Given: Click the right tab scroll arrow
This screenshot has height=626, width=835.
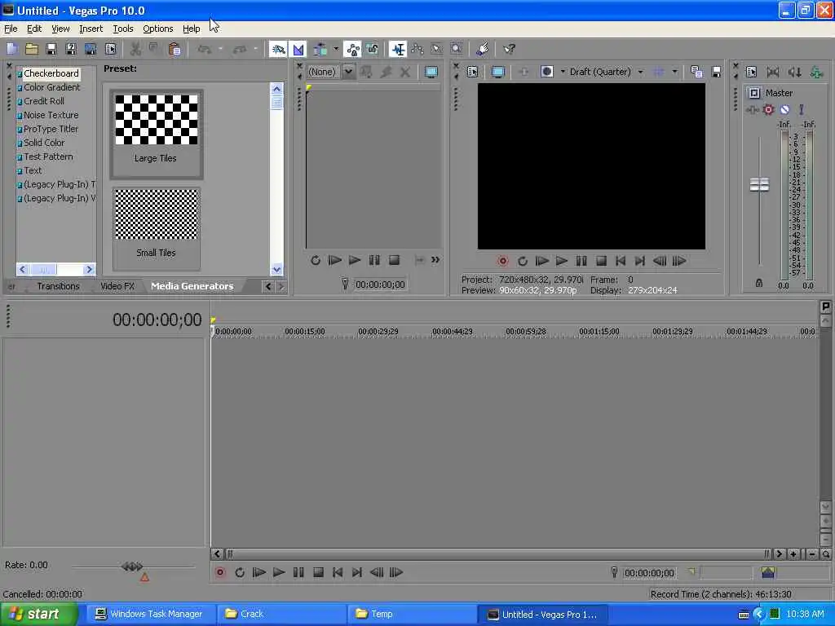Looking at the screenshot, I should [x=281, y=287].
